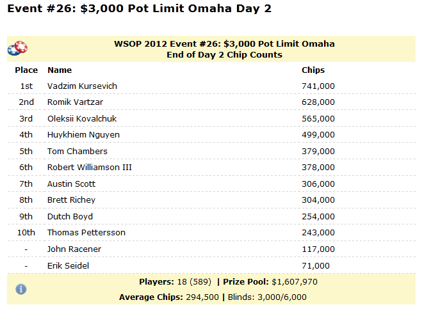The height and width of the screenshot is (314, 422).
Task: Click the Prize Pool amount $1,607,970
Action: tap(295, 282)
